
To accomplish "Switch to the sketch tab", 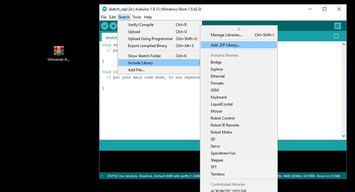I will point(110,37).
